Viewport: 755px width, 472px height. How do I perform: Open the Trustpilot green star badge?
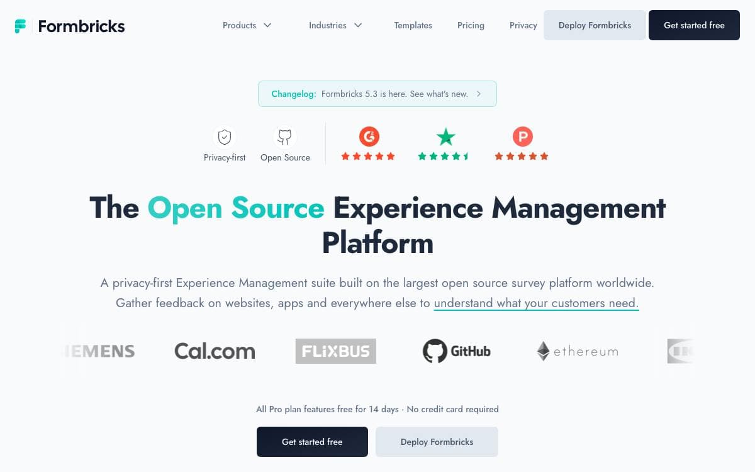(445, 137)
